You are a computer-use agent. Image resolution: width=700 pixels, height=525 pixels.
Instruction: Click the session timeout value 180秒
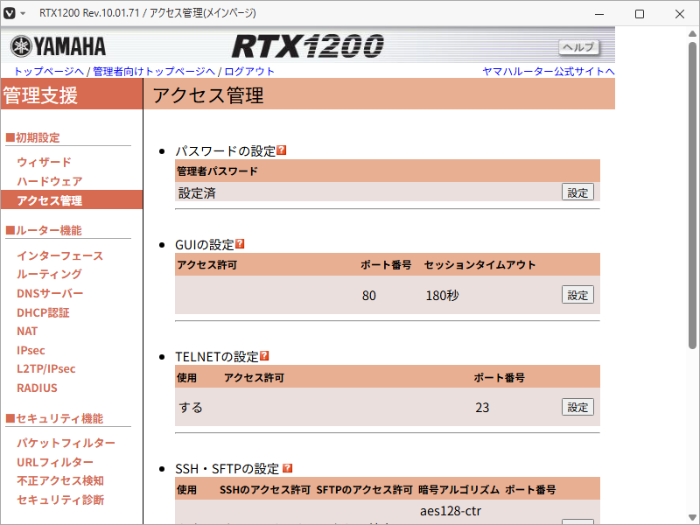point(442,296)
